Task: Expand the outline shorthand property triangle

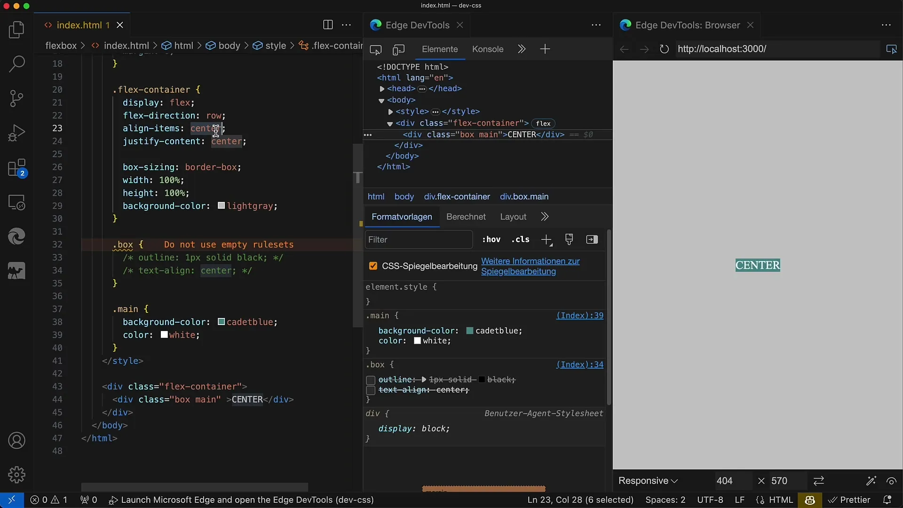Action: 424,380
